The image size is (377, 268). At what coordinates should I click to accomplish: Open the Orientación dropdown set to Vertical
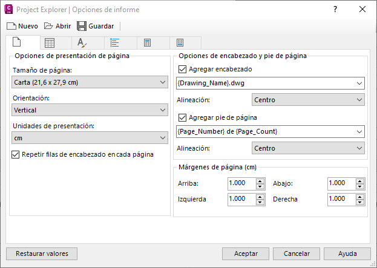tap(90, 110)
